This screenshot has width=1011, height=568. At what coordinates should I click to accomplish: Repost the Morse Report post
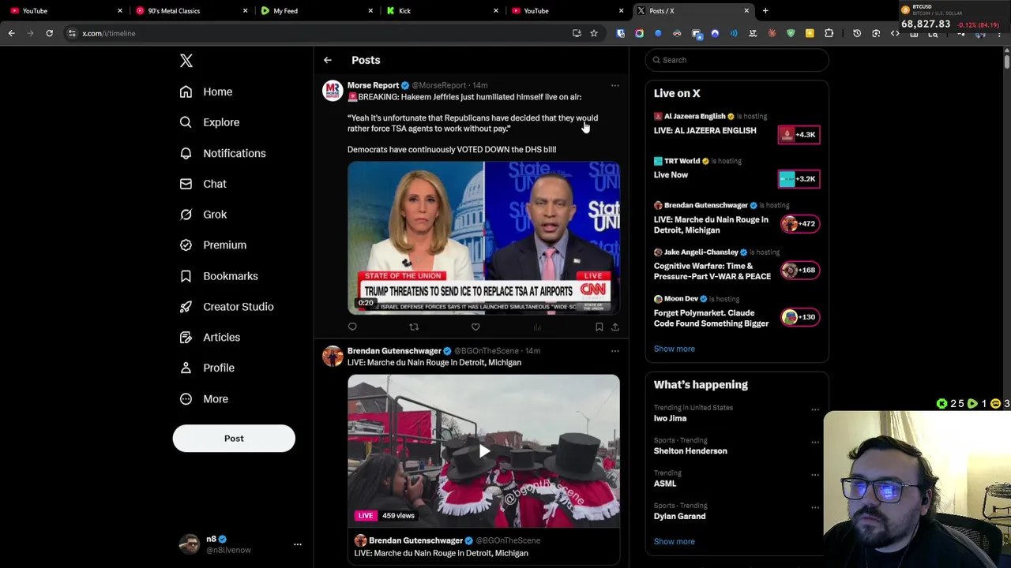414,327
